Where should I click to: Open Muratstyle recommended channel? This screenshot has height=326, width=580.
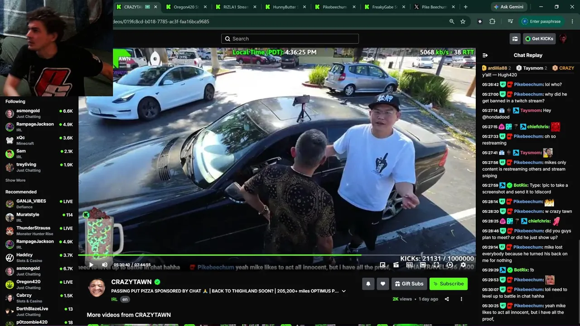click(39, 217)
